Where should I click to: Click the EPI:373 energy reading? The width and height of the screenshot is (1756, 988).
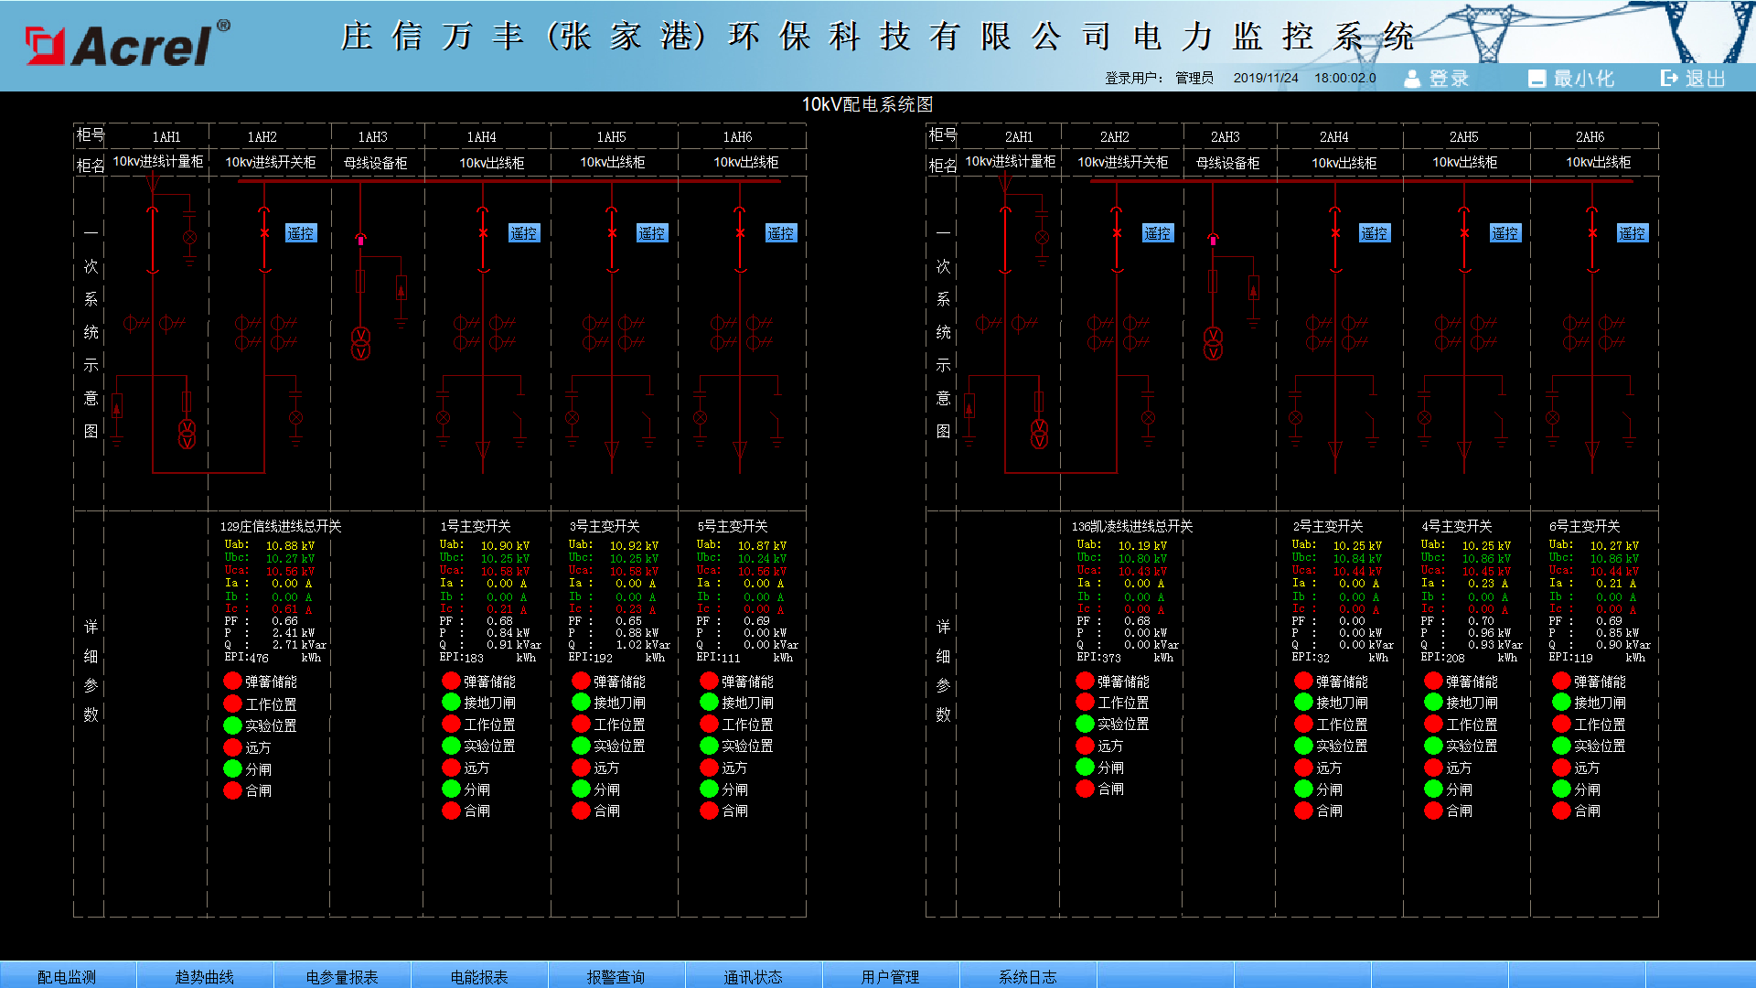[1098, 658]
